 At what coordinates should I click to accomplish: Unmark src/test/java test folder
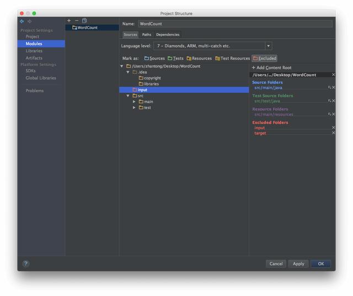pos(333,101)
